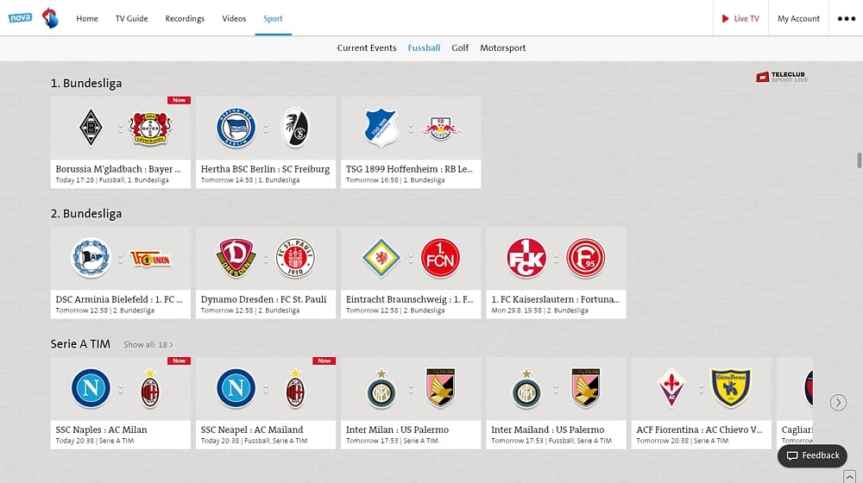Click the ACF Fiorentina crest
863x483 pixels.
coord(671,388)
